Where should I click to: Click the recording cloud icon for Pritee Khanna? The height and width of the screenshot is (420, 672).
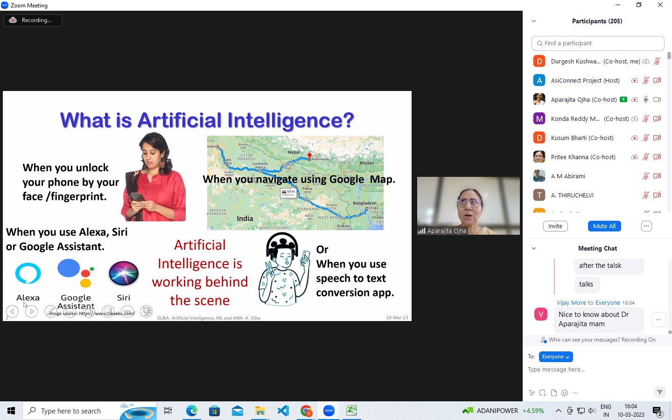point(635,157)
